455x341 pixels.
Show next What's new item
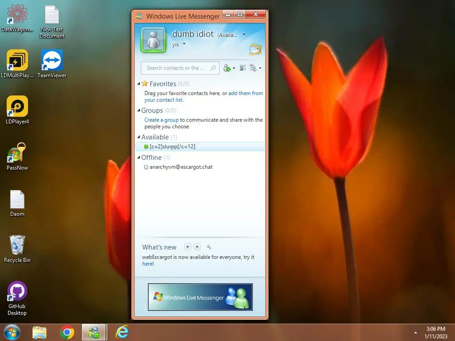[197, 247]
